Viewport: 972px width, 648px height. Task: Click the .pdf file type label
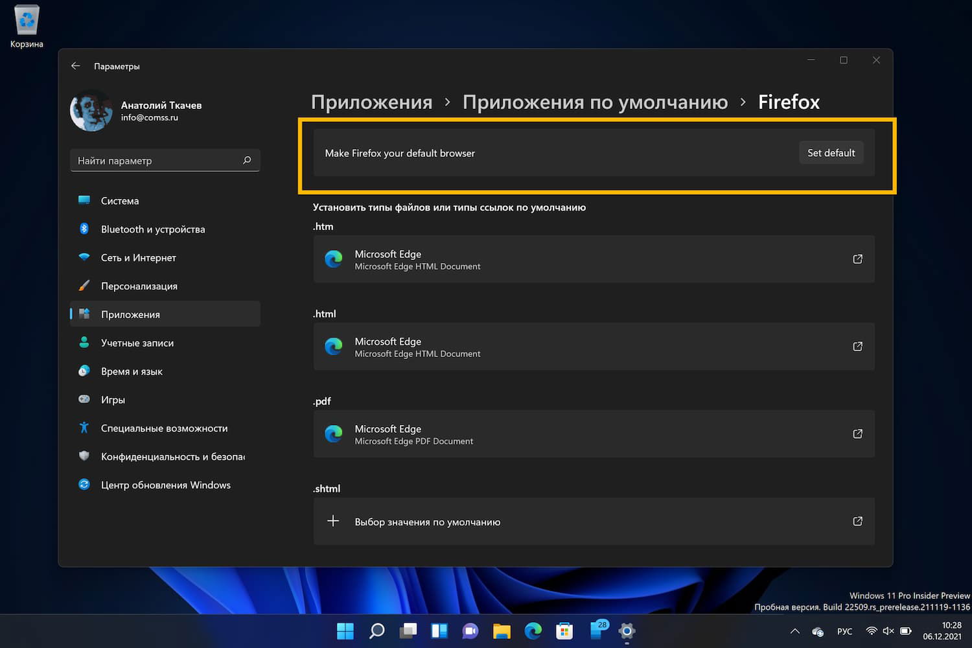click(x=322, y=401)
